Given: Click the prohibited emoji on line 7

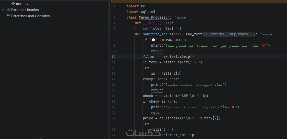Looking at the screenshot, I should [153, 40].
